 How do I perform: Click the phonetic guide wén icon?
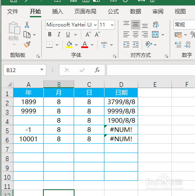(104, 45)
